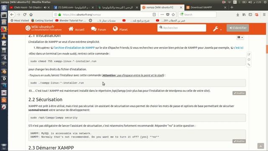Open VLC from Ubuntu launcher
Viewport: 268px width, 151px height.
coord(4,36)
